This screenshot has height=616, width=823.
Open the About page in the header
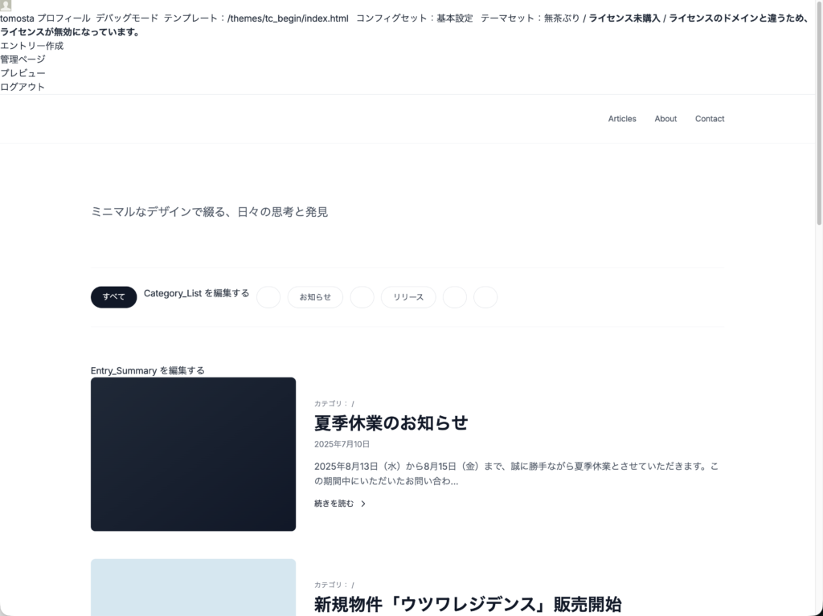pos(665,119)
